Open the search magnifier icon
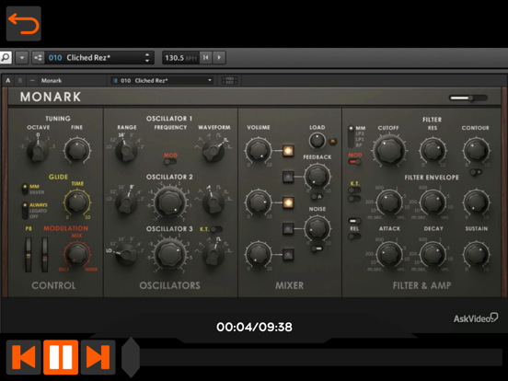508x381 pixels. [6, 58]
